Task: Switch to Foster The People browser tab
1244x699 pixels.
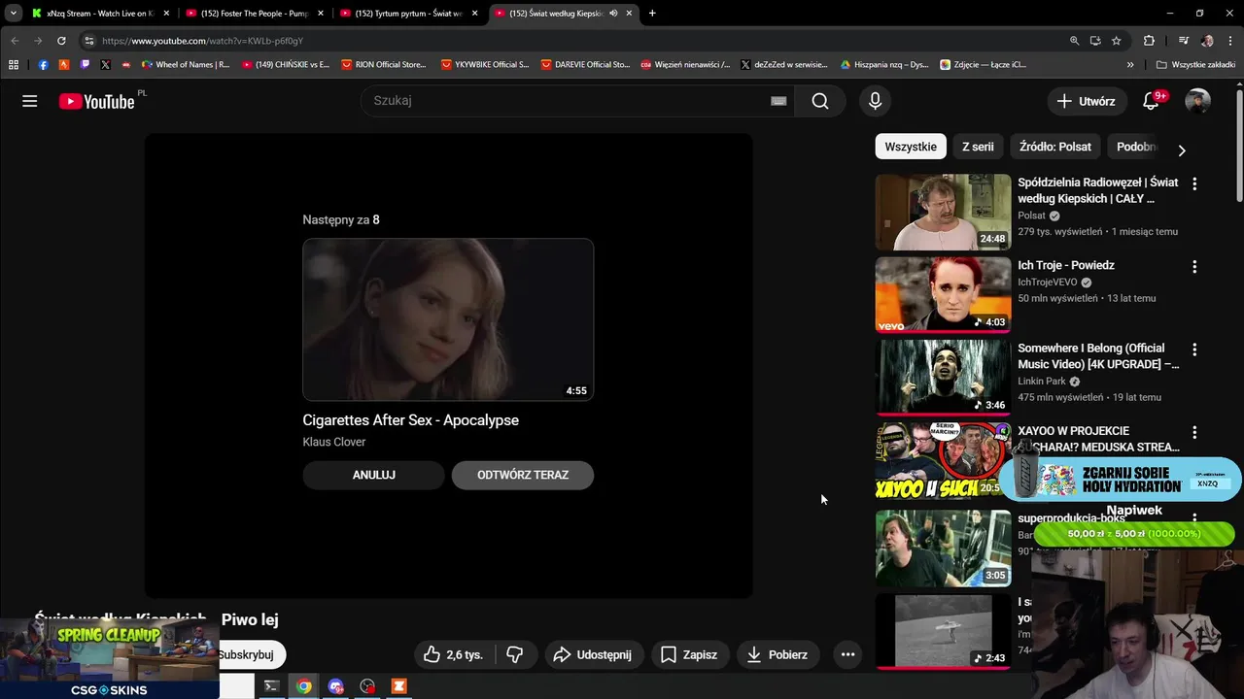Action: click(255, 14)
